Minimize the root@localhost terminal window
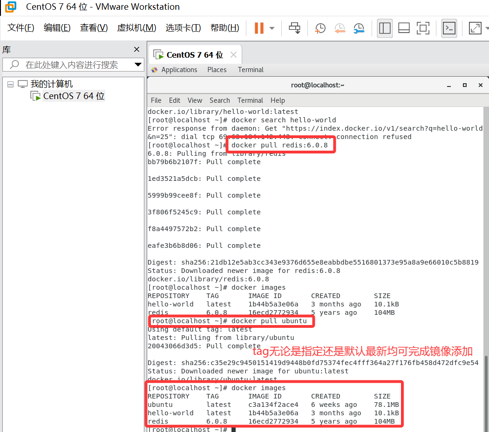Screen dimensions: 489x432 tap(449, 86)
